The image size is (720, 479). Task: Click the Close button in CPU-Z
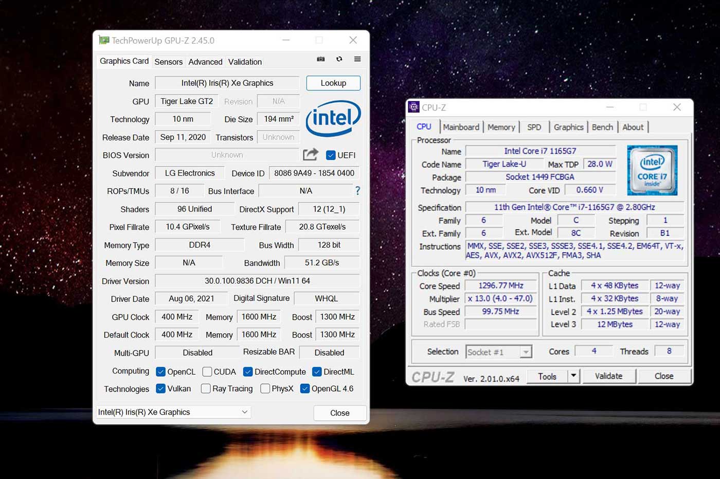[664, 376]
